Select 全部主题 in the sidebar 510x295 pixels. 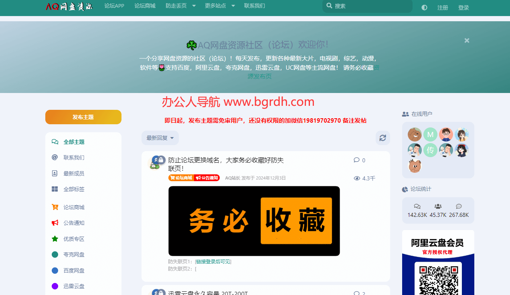(x=73, y=141)
